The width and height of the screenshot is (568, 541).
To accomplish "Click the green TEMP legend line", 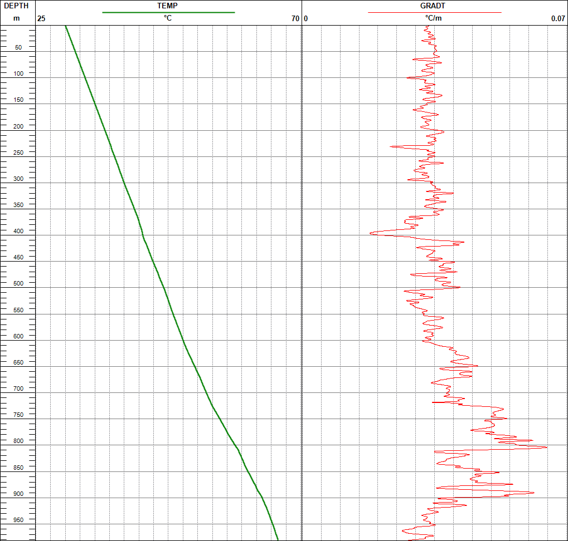I will 168,12.
